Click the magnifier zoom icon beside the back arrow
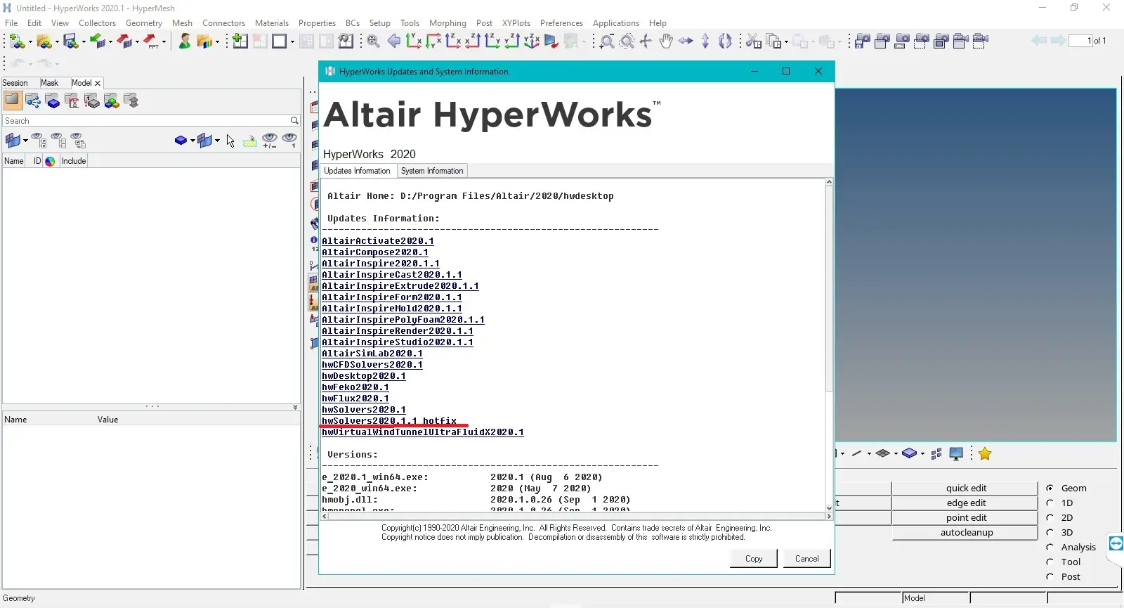This screenshot has height=608, width=1124. [x=374, y=41]
